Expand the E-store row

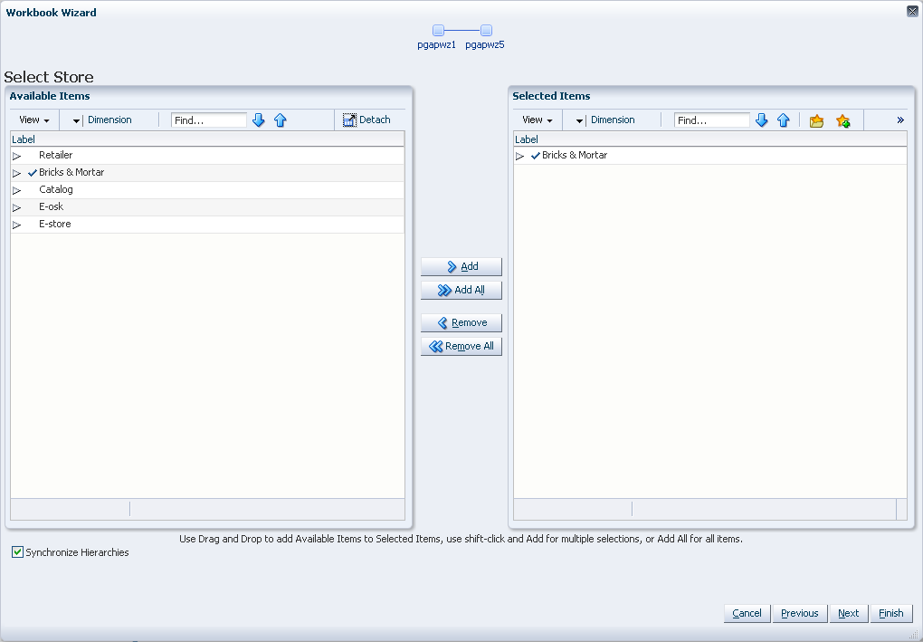[16, 225]
